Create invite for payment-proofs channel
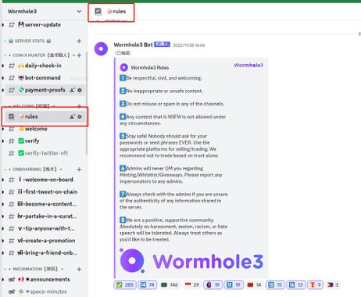Image resolution: width=361 pixels, height=297 pixels. (72, 90)
